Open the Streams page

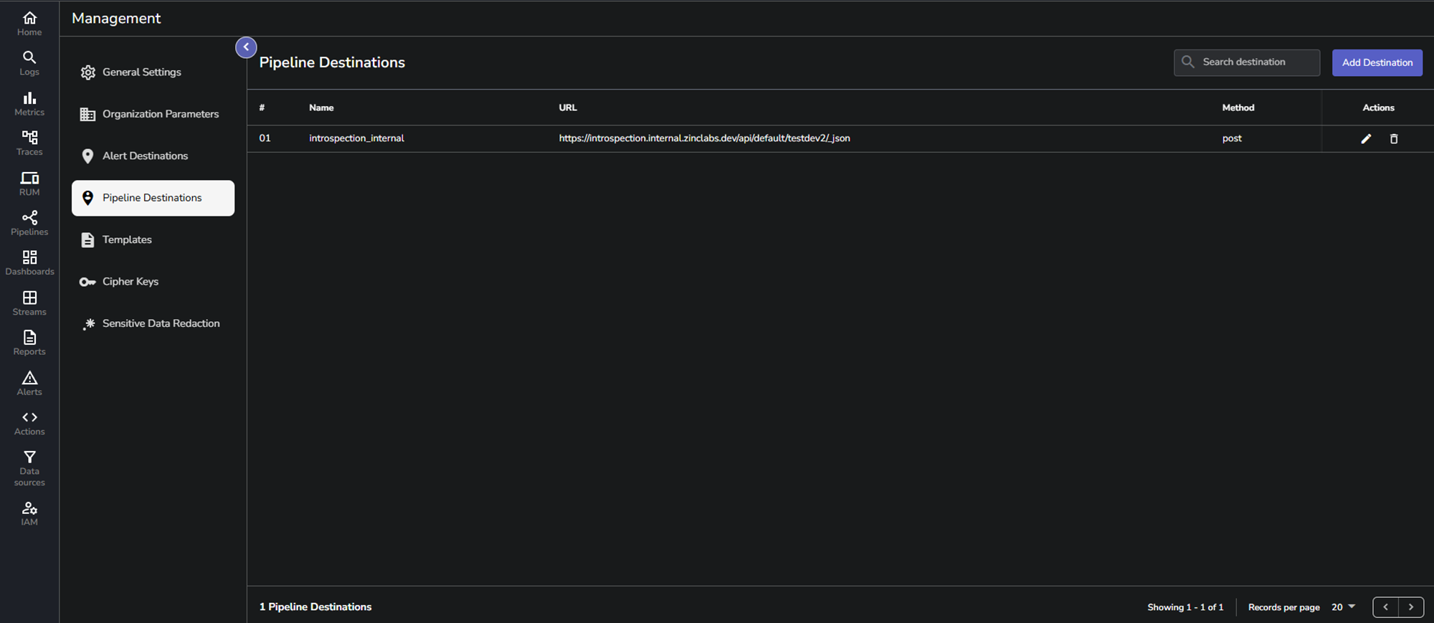point(29,303)
